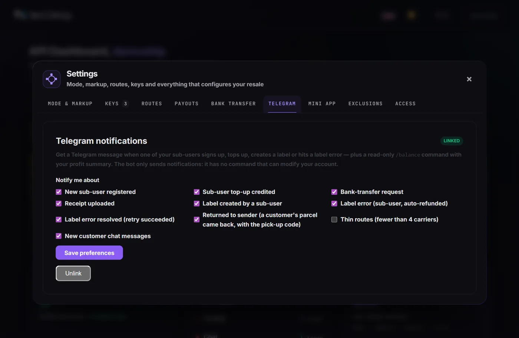This screenshot has height=338, width=519.
Task: Uncheck Sub-user top-up credited
Action: point(196,192)
